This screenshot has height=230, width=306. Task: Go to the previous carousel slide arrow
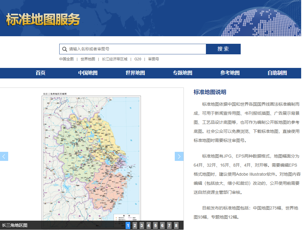click(x=4, y=156)
